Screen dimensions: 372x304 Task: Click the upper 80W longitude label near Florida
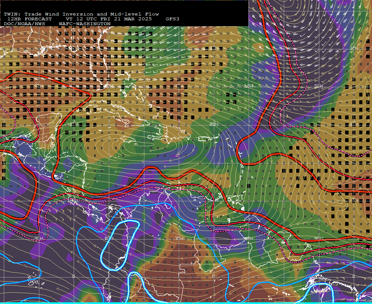click(x=109, y=86)
